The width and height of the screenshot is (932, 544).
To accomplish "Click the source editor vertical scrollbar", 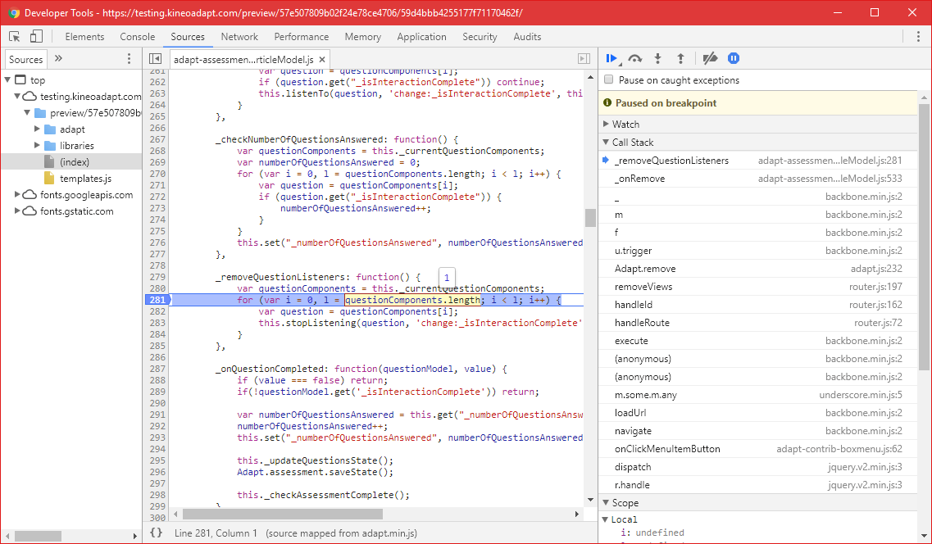I will pos(589,218).
